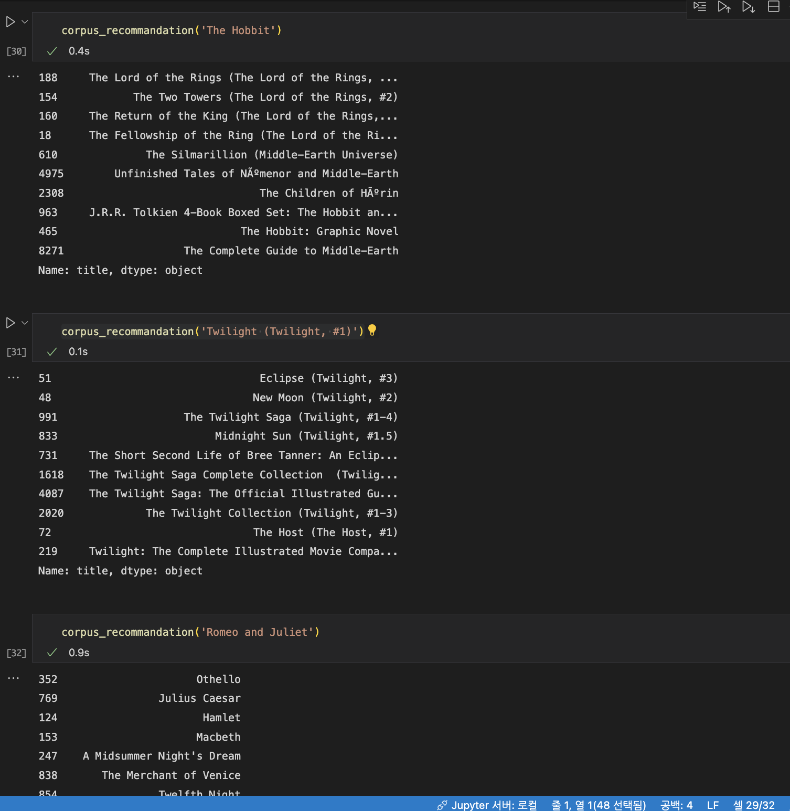
Task: Click execution count label [32]
Action: point(16,653)
